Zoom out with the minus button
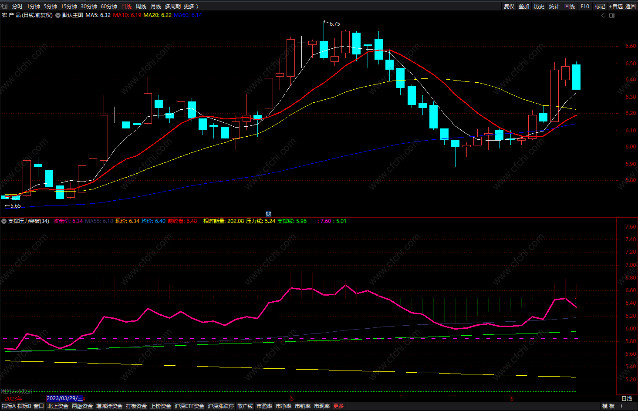Screen dimensions: 638x411 tap(632, 406)
